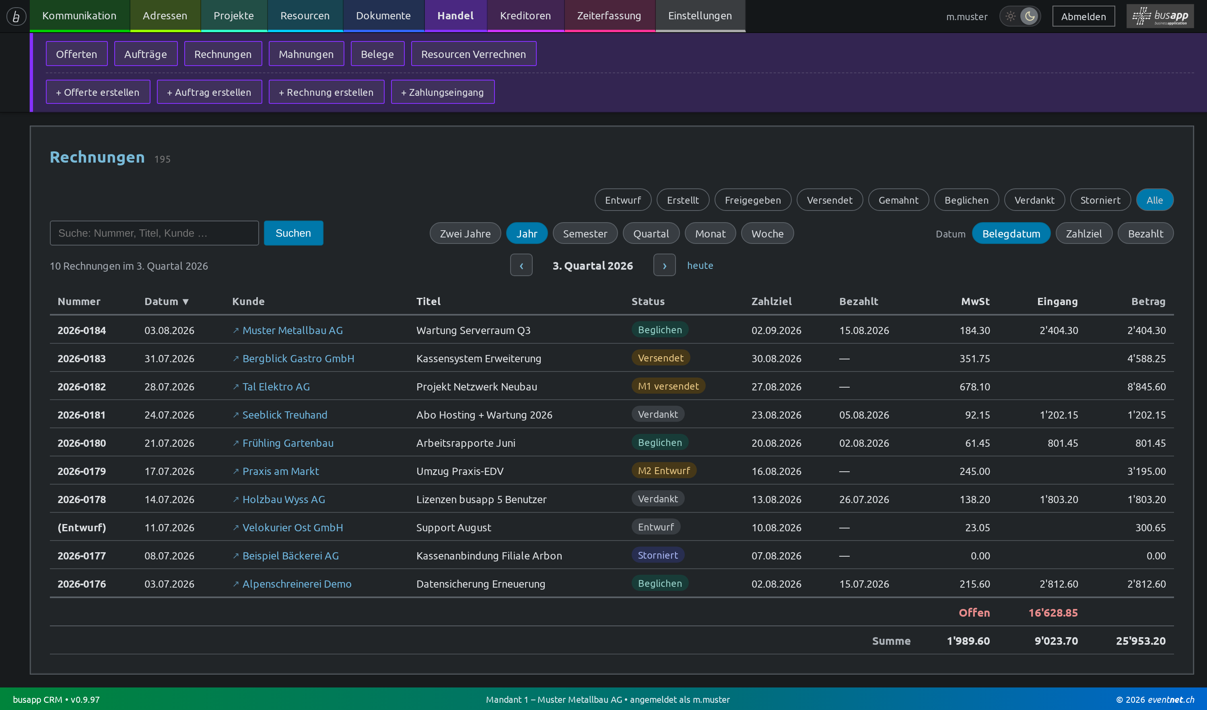Open customer Bergblick Gastro GmbH
1207x710 pixels.
tap(298, 359)
